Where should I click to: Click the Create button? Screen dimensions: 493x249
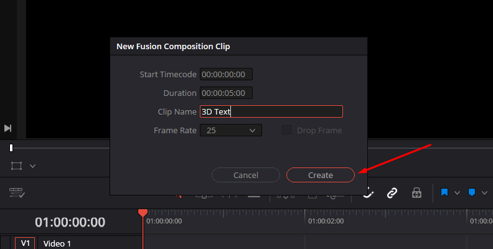point(321,175)
